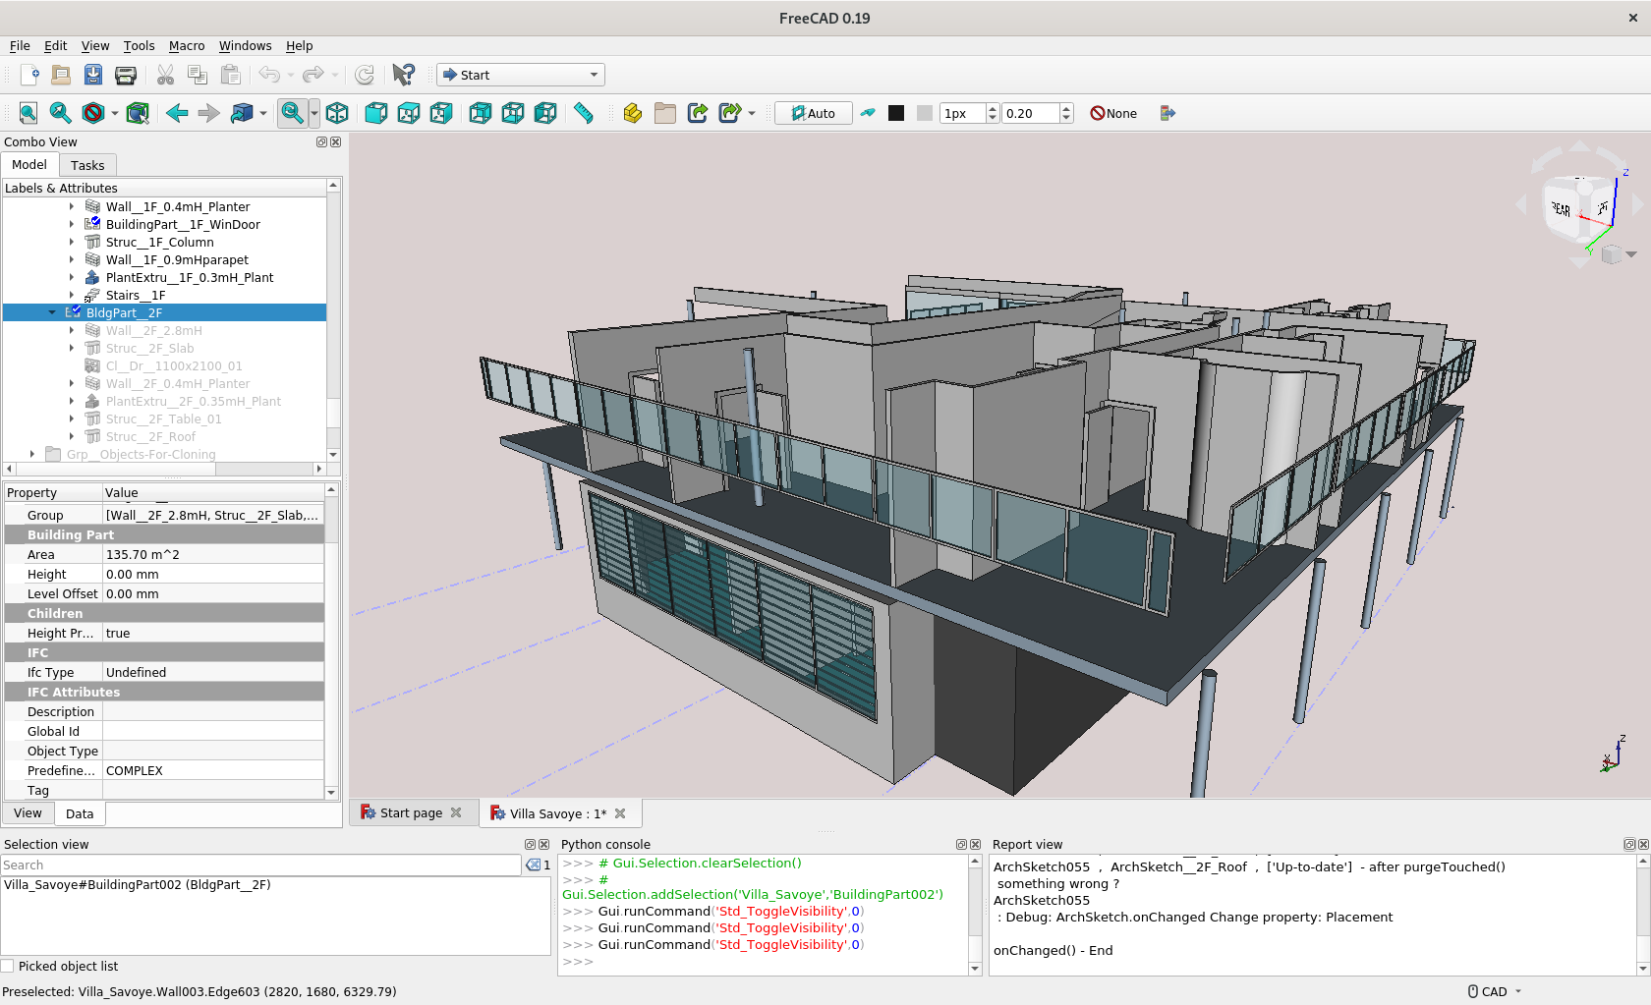Activate bounding box selection tool
The height and width of the screenshot is (1005, 1651).
[138, 113]
